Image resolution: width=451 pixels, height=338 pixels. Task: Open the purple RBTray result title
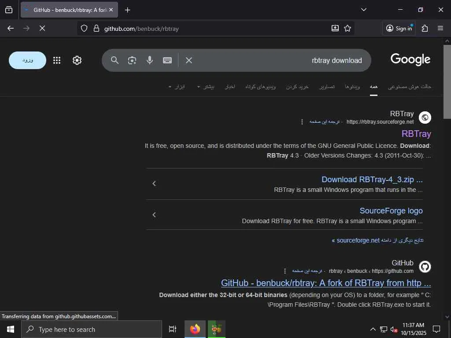[x=416, y=134]
